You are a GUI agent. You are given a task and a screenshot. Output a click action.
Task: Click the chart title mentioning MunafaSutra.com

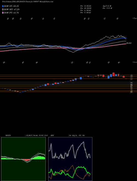point(28,2)
